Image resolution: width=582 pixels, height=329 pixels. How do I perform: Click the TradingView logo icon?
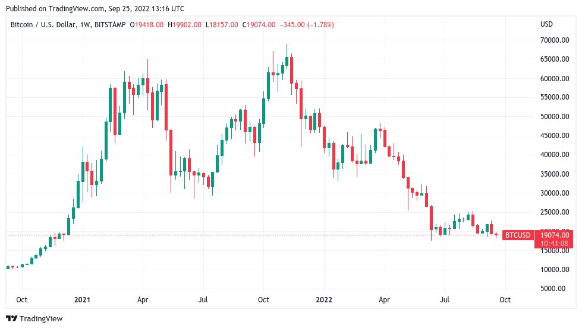(x=11, y=319)
